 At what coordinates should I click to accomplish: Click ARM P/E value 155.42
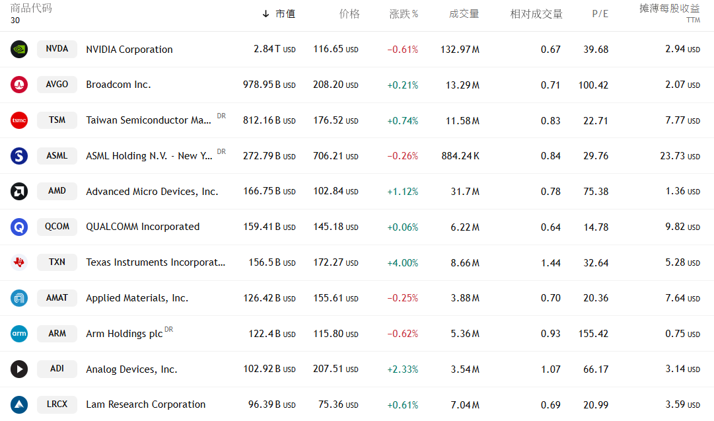tap(593, 334)
